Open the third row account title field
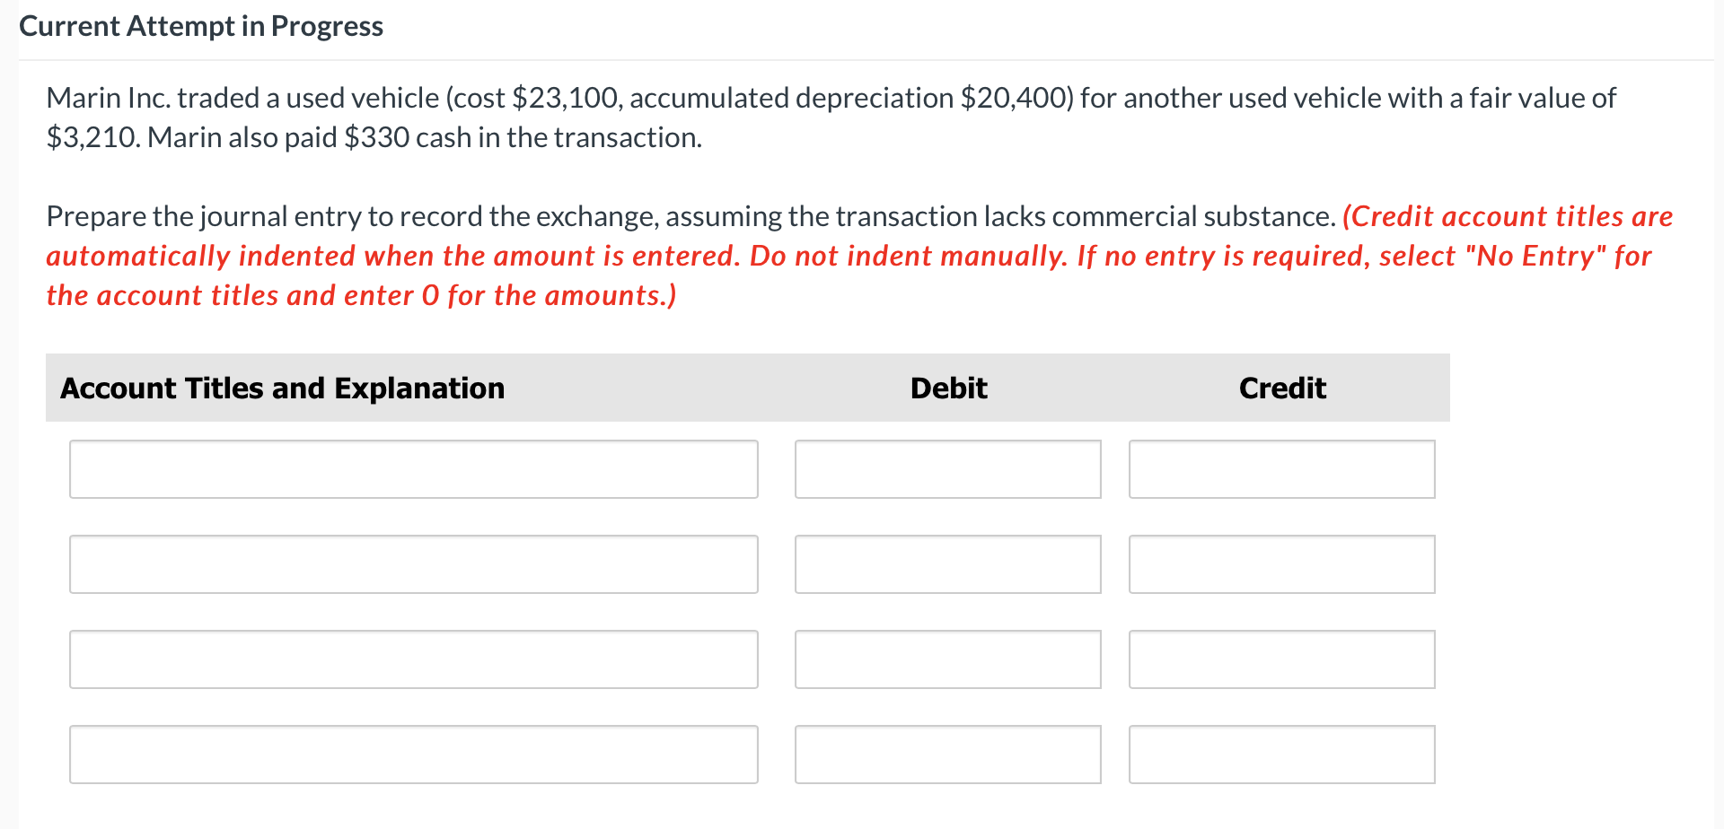The image size is (1724, 829). 413,659
